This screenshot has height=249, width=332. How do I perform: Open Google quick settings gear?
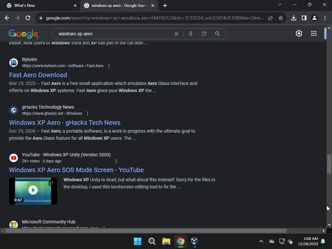299,33
